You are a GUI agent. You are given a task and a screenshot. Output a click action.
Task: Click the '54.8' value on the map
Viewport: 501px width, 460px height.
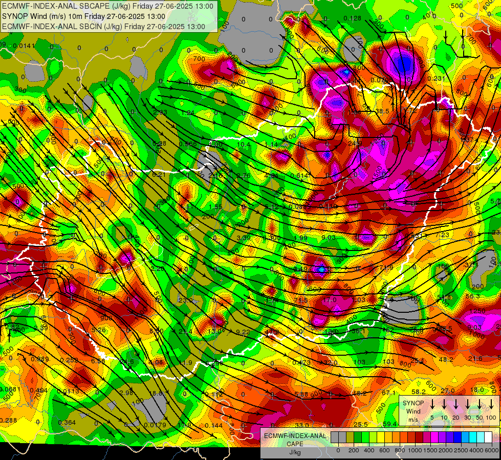(444, 297)
